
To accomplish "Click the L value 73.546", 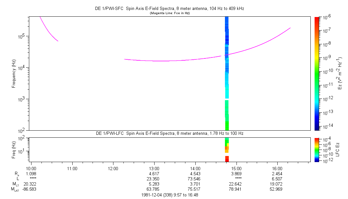I will pyautogui.click(x=195, y=178).
